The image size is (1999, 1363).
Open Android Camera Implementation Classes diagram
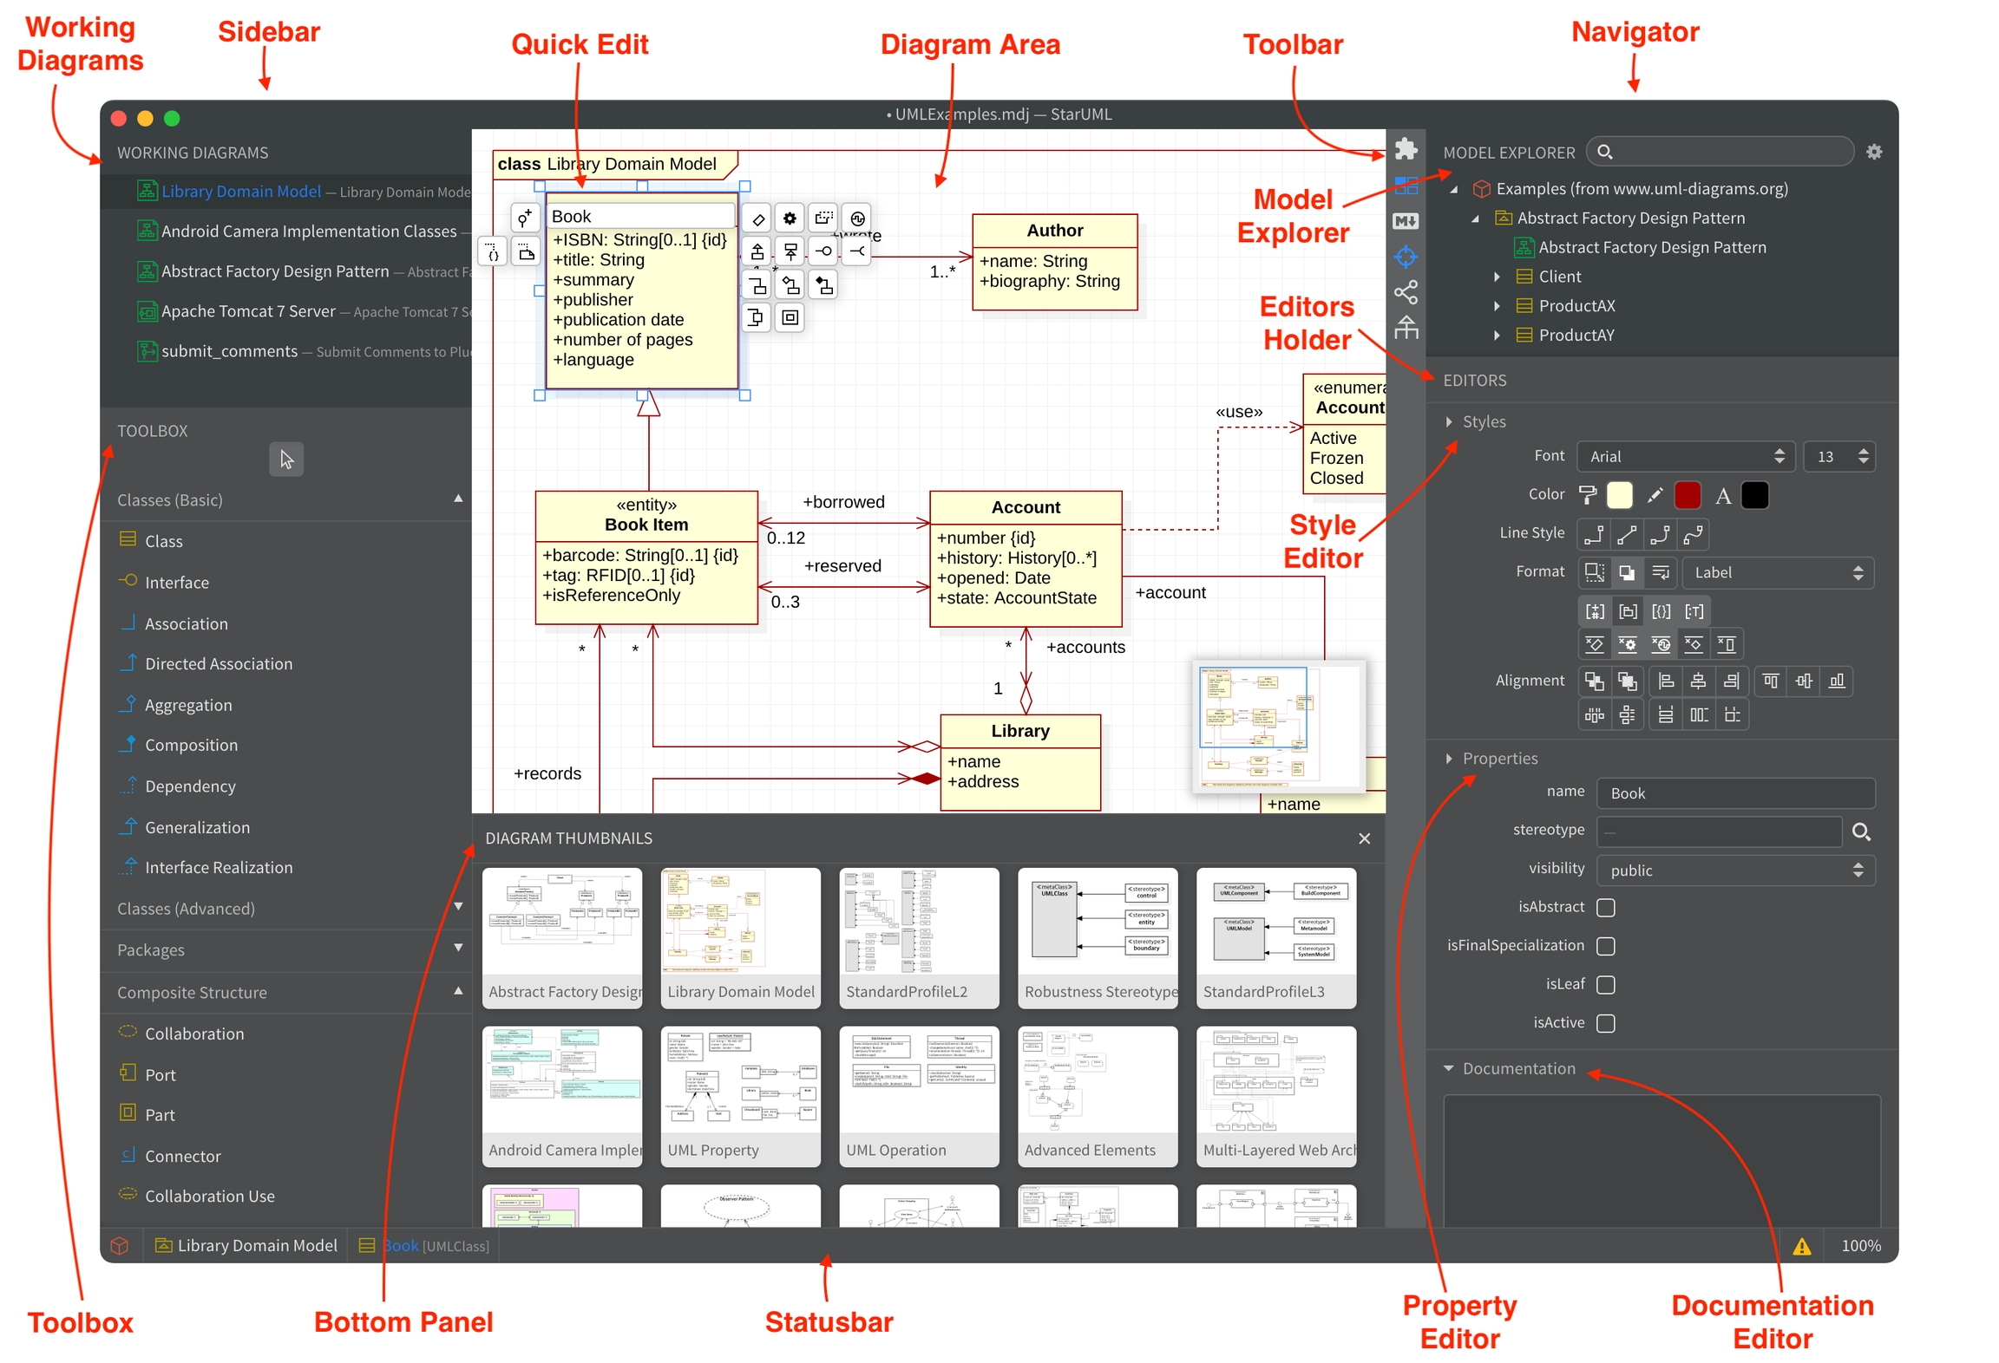point(308,232)
